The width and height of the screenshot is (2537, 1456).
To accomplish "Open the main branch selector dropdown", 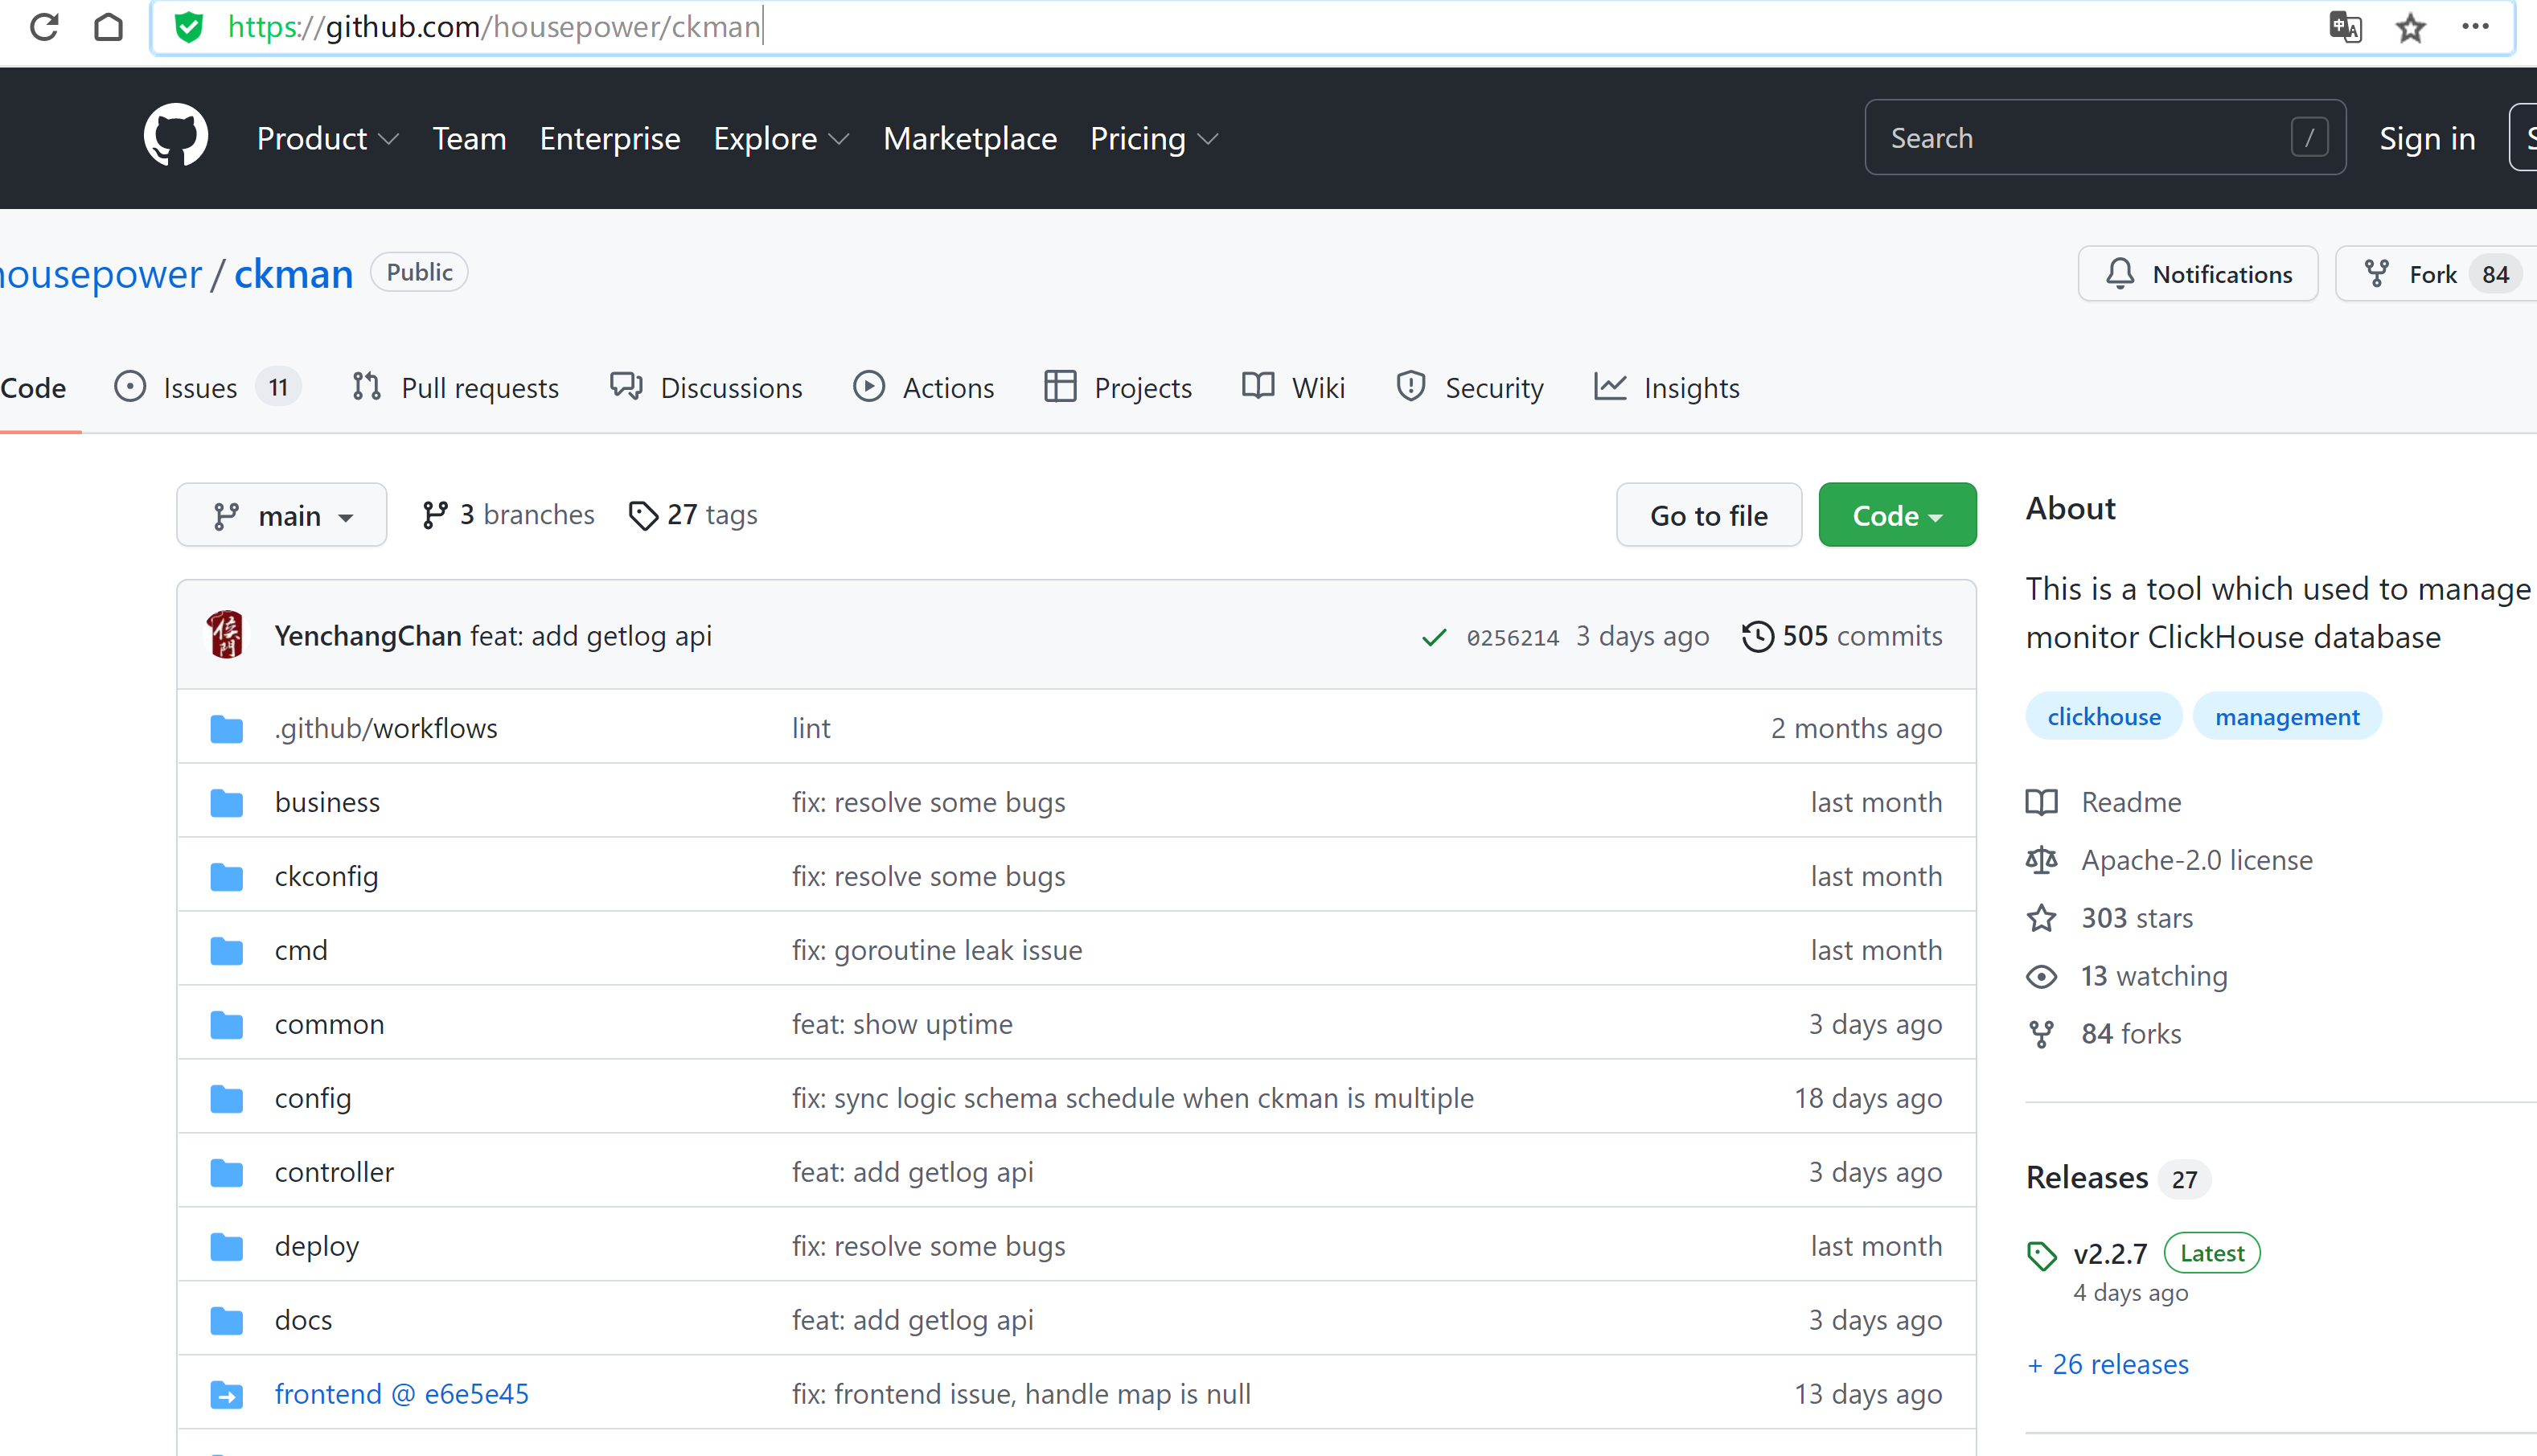I will [x=282, y=515].
